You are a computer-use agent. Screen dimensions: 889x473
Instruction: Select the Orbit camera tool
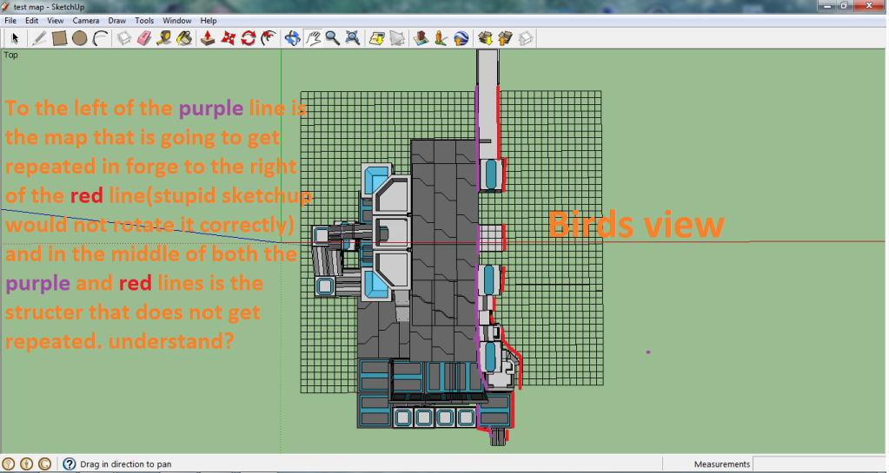pyautogui.click(x=293, y=38)
